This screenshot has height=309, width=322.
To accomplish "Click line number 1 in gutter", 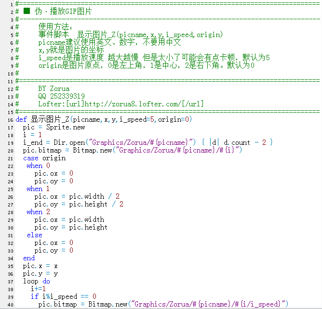I will point(12,4).
